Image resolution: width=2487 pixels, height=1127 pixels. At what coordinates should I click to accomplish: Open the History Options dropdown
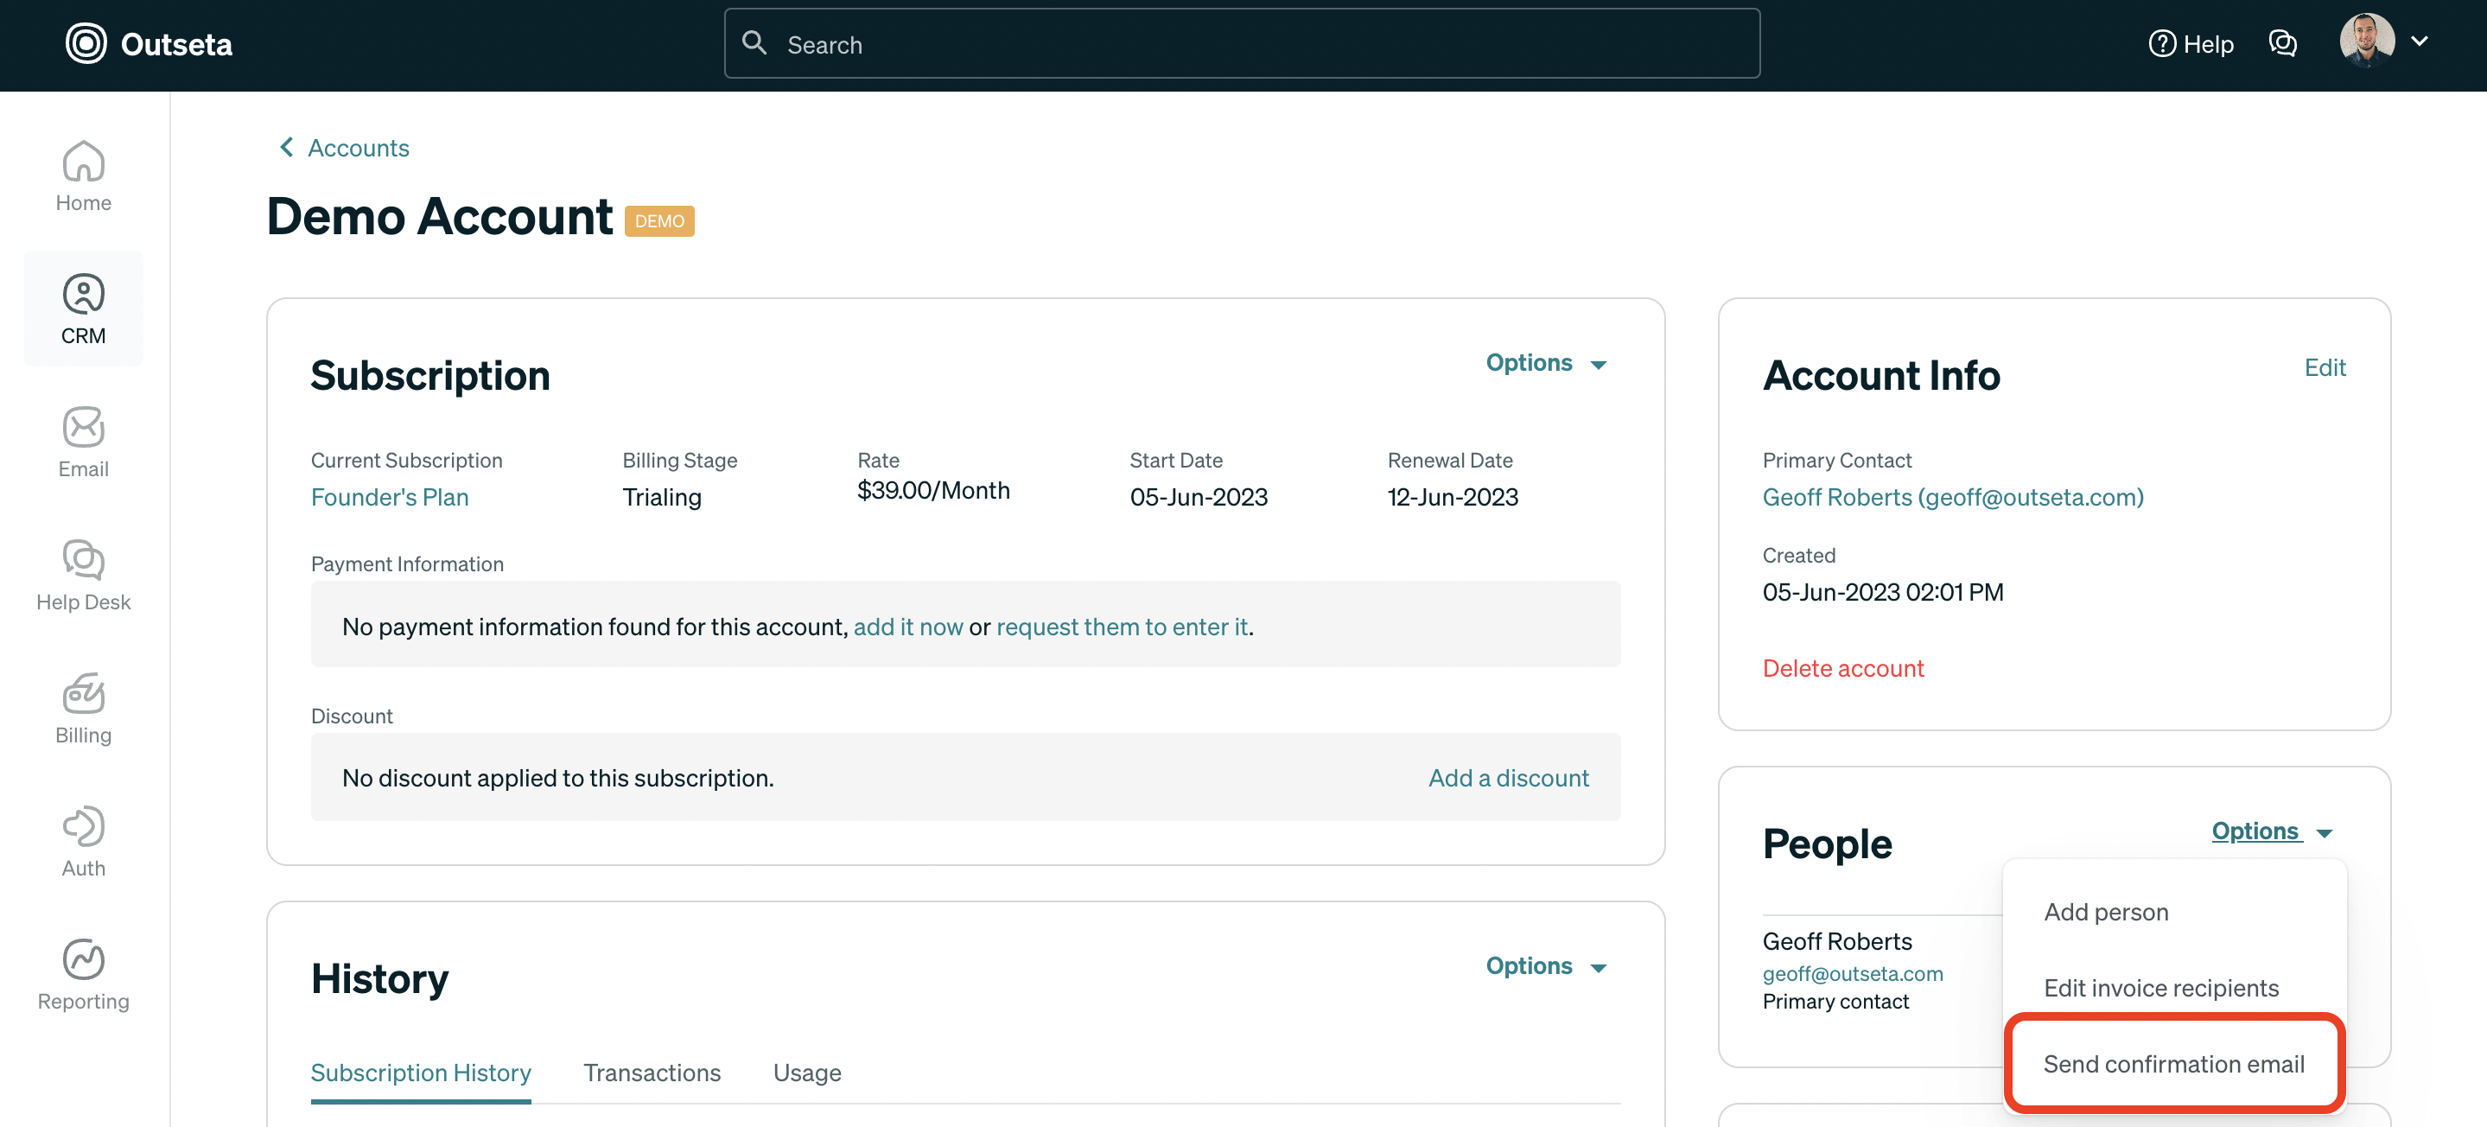point(1545,965)
